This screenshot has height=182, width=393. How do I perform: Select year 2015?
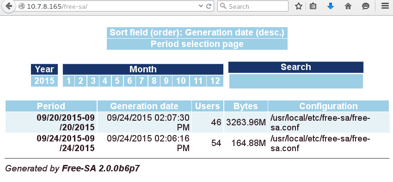pyautogui.click(x=44, y=81)
